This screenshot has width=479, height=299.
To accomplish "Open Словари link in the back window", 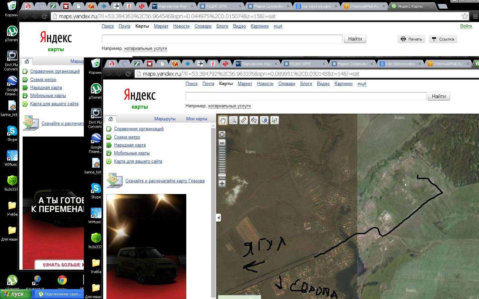I will pos(203,26).
